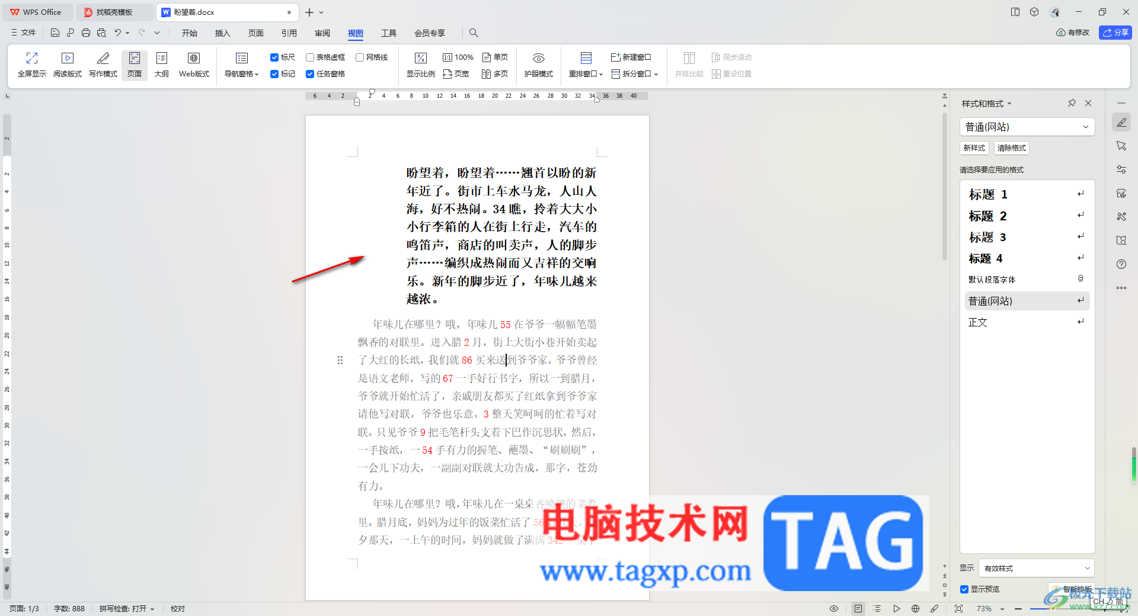Open the undo history dropdown arrow
The image size is (1138, 616).
coord(127,33)
